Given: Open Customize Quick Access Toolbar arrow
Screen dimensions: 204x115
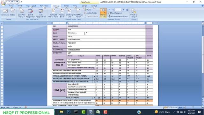Looking at the screenshot, I should pyautogui.click(x=21, y=2).
